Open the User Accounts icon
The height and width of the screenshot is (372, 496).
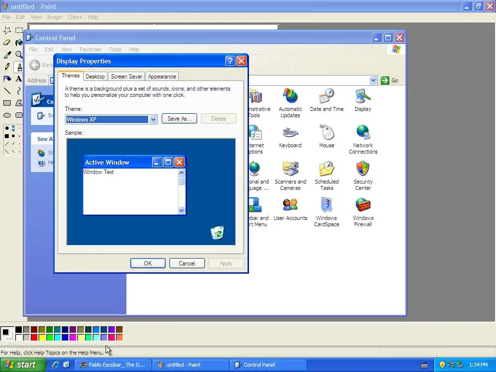pos(290,209)
